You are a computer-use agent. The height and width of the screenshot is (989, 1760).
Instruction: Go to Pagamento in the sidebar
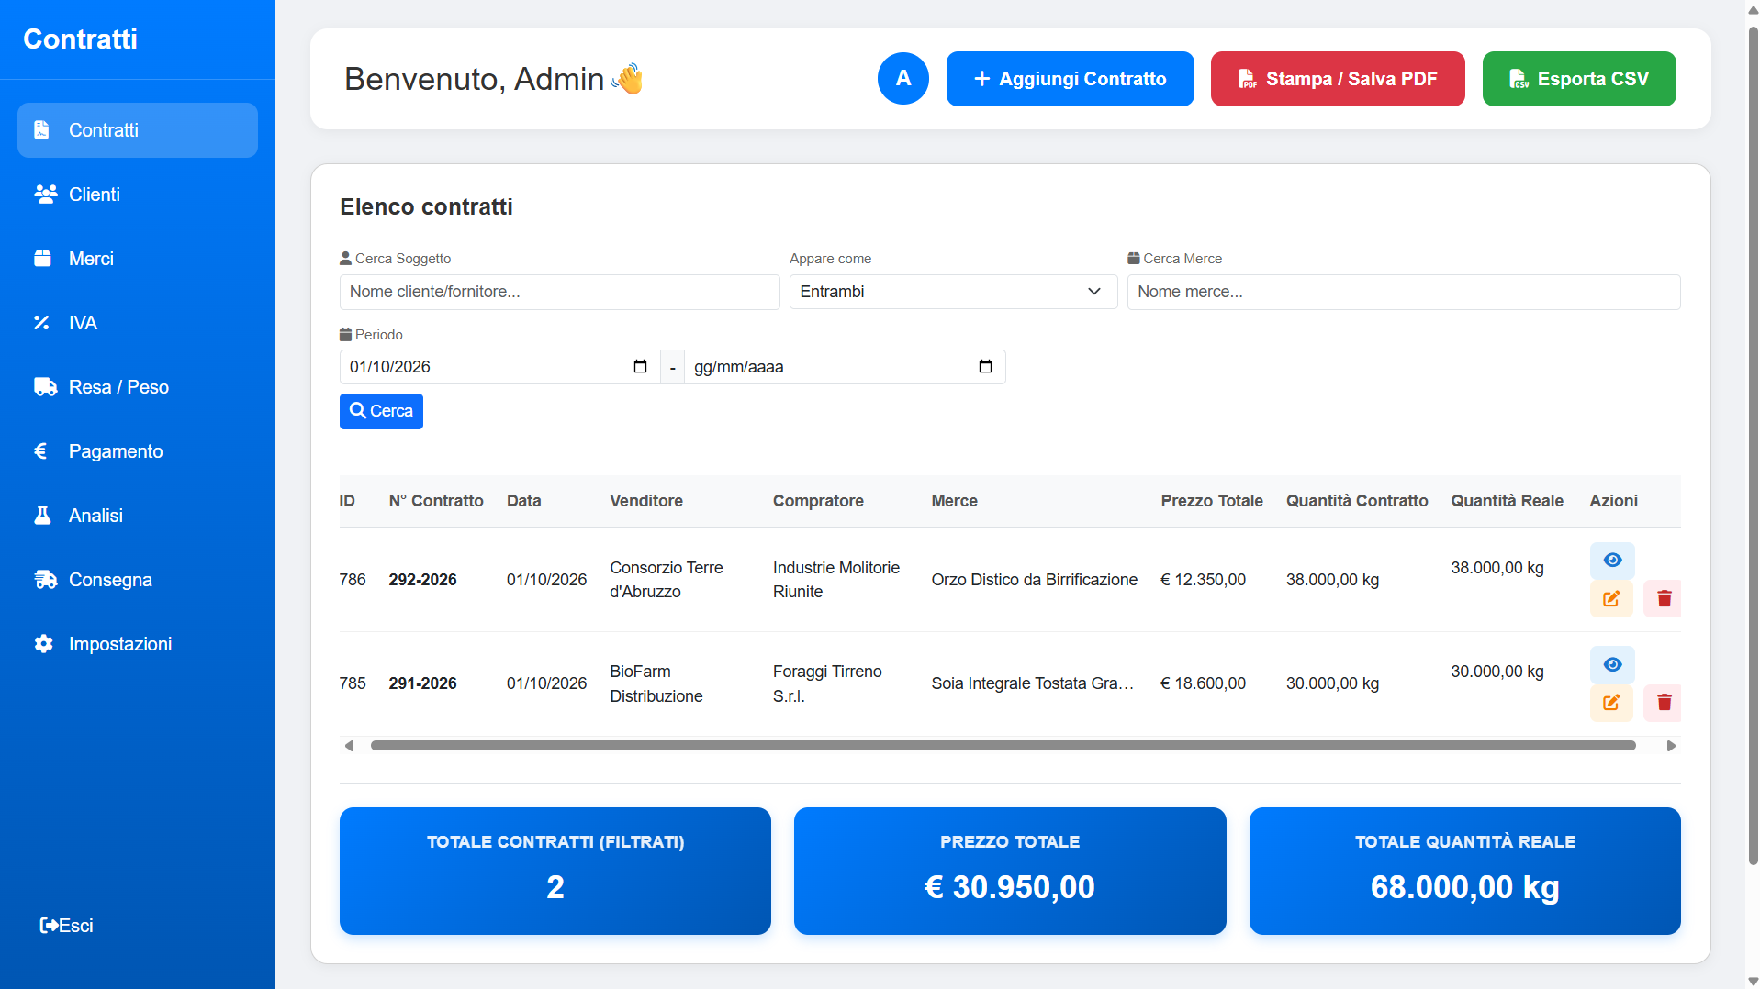click(138, 451)
